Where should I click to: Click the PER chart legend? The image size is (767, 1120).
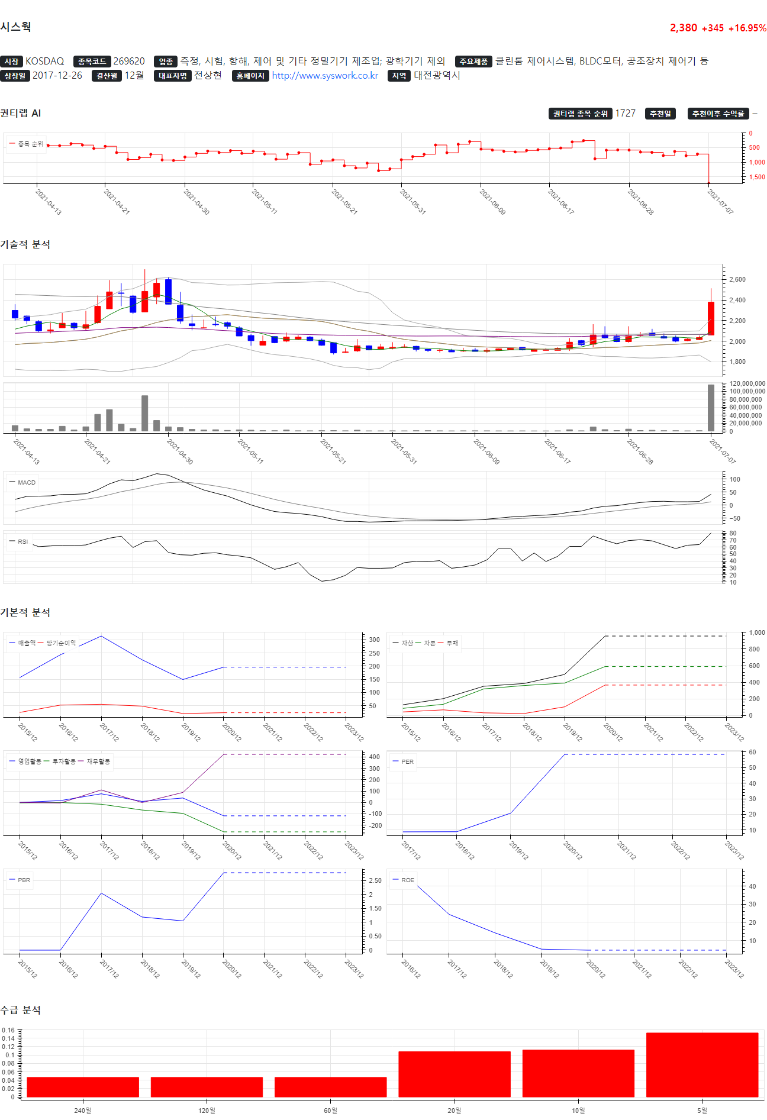tap(403, 761)
